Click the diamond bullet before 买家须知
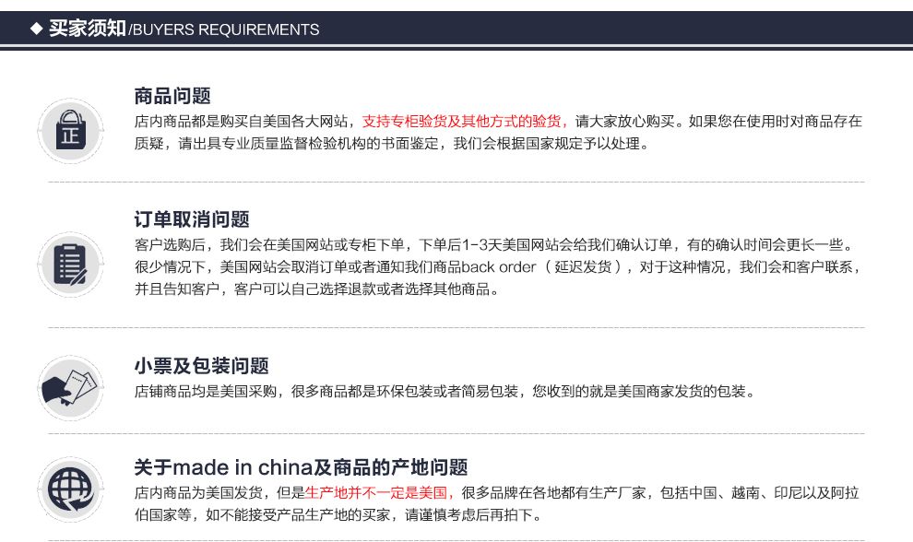The image size is (913, 542). [x=37, y=28]
